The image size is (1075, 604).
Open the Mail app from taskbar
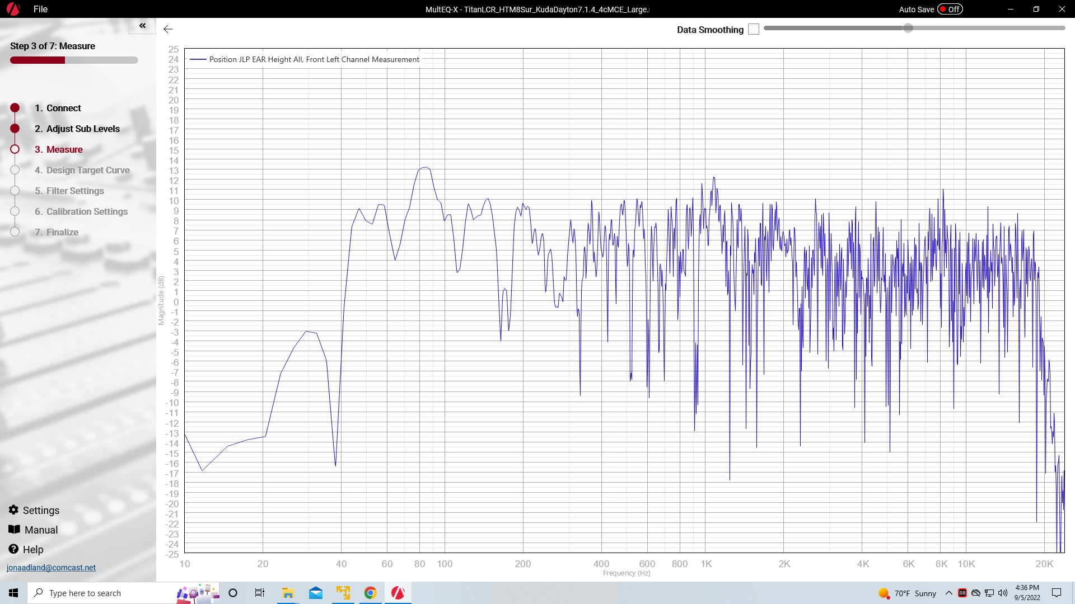tap(316, 593)
